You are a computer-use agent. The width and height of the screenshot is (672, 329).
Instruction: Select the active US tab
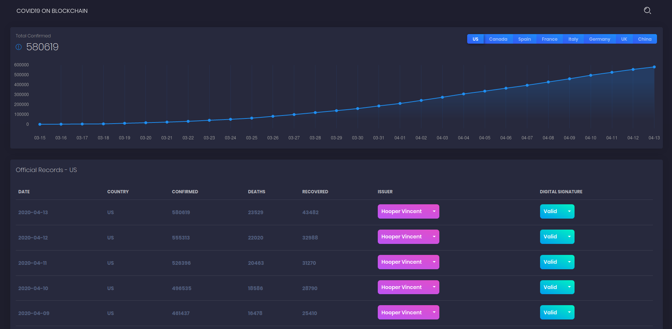pyautogui.click(x=475, y=39)
